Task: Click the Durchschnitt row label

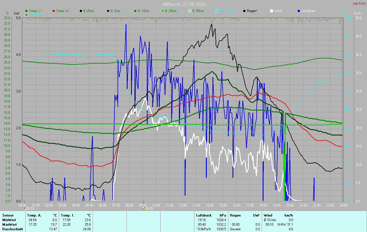Action: (12, 229)
